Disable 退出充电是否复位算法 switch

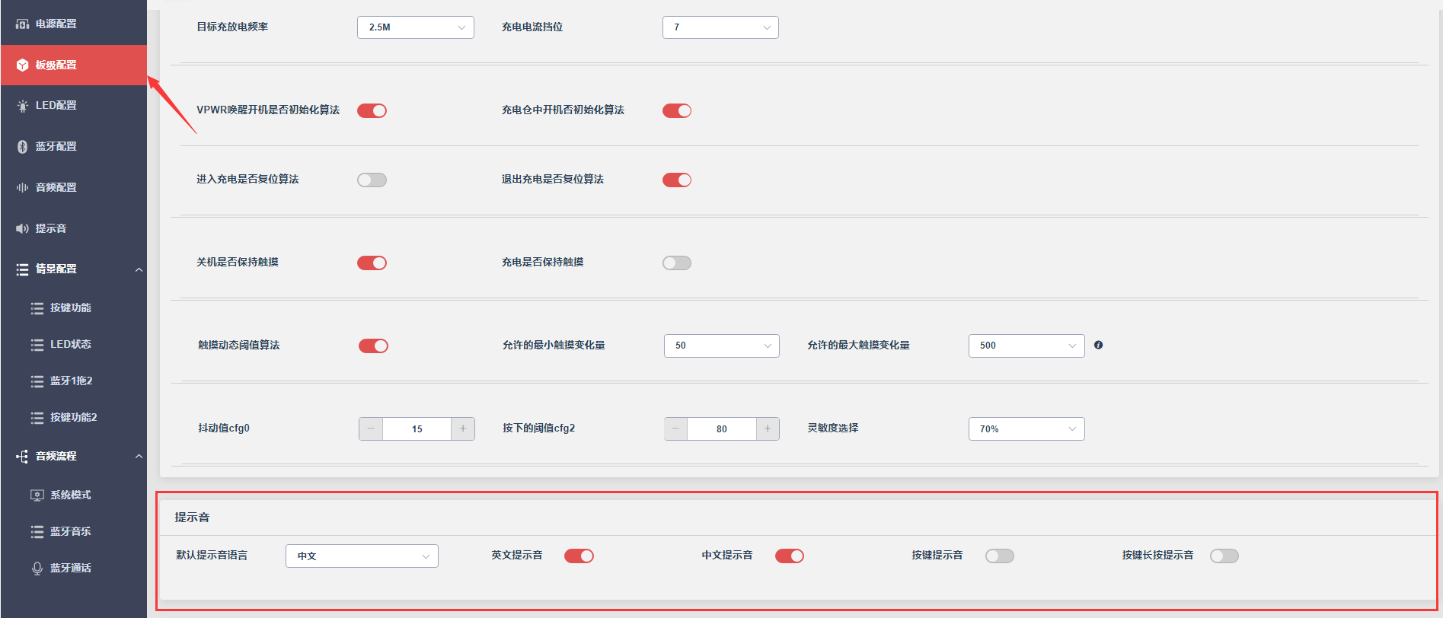[x=677, y=180]
